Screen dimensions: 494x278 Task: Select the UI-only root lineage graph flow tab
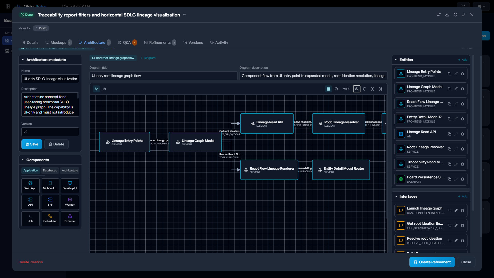tap(113, 58)
